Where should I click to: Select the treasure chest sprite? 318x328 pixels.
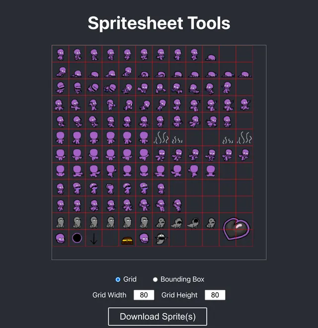click(127, 240)
